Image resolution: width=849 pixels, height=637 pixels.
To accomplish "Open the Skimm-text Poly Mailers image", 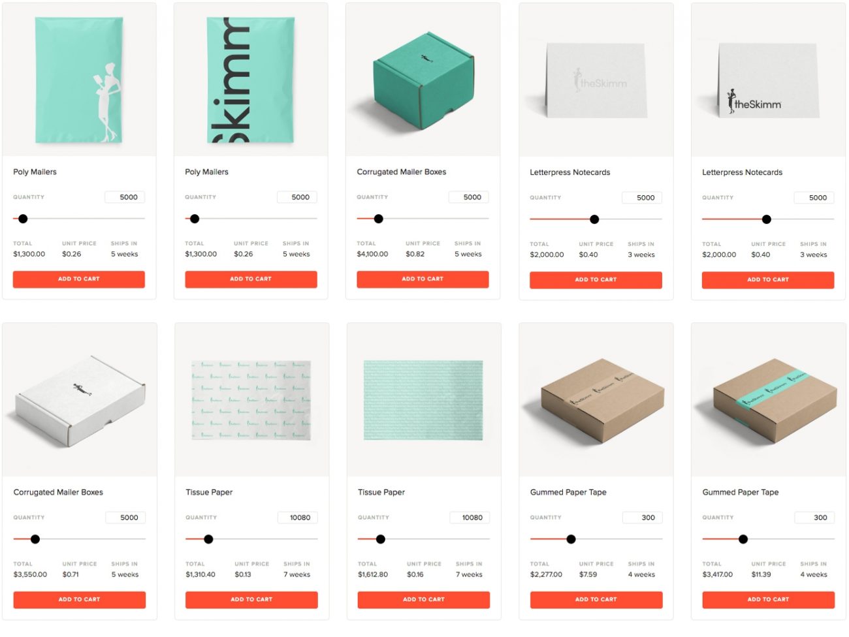I will (251, 79).
